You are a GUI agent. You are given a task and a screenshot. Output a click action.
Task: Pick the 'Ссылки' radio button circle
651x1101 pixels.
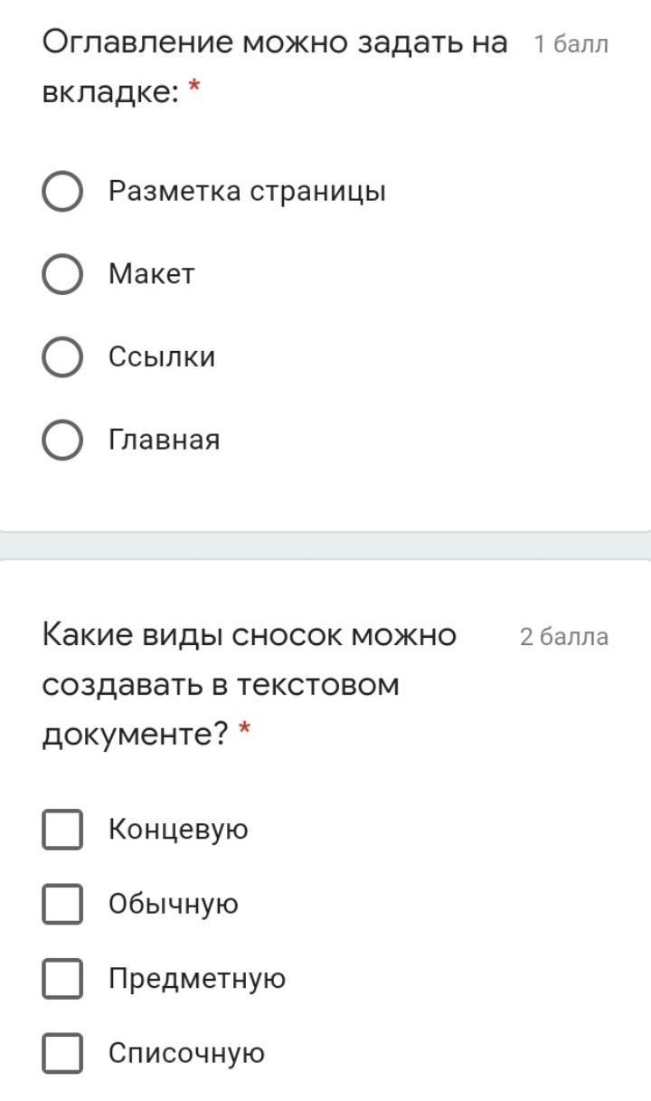click(63, 357)
